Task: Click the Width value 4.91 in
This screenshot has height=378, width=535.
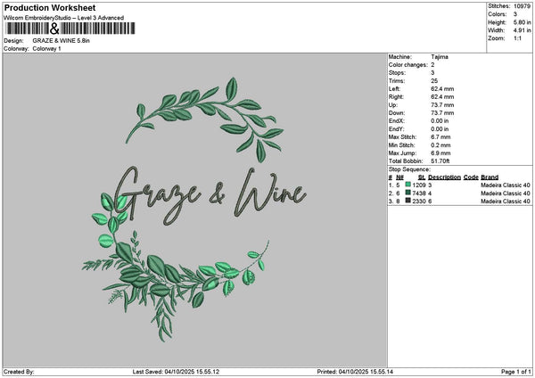Action: pos(522,30)
